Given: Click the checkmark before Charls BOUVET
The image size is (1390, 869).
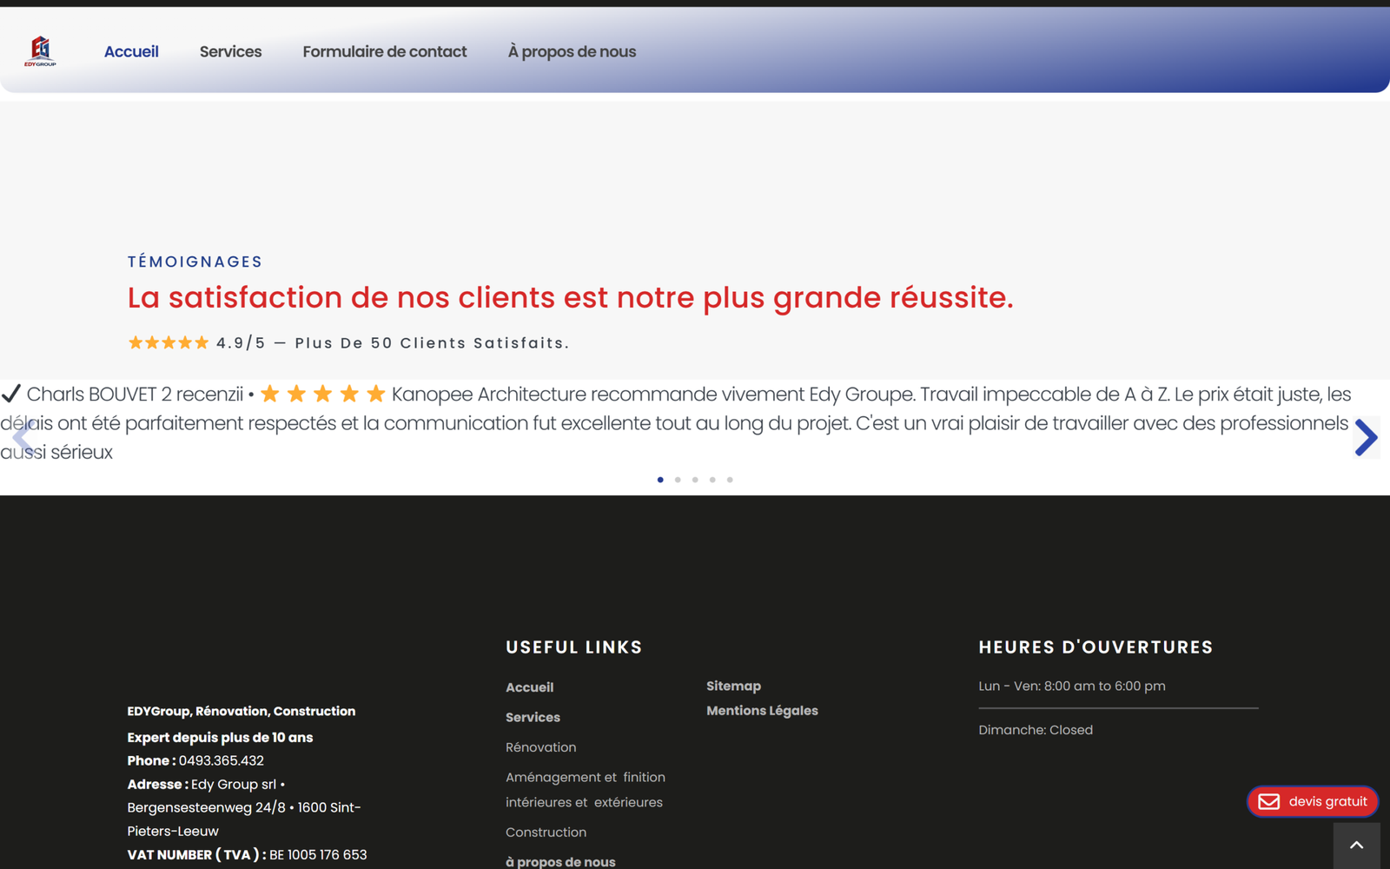Looking at the screenshot, I should [x=11, y=393].
